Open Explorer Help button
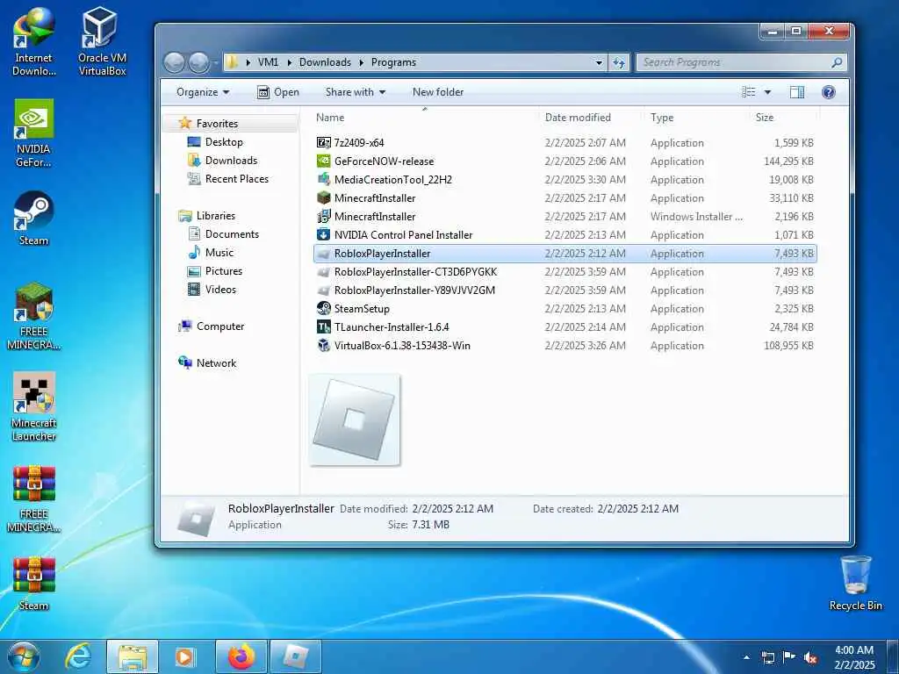Viewport: 899px width, 674px height. [x=828, y=92]
